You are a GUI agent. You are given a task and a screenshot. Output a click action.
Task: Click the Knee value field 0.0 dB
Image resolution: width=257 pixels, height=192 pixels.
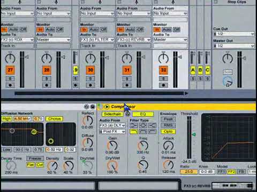(x=207, y=172)
